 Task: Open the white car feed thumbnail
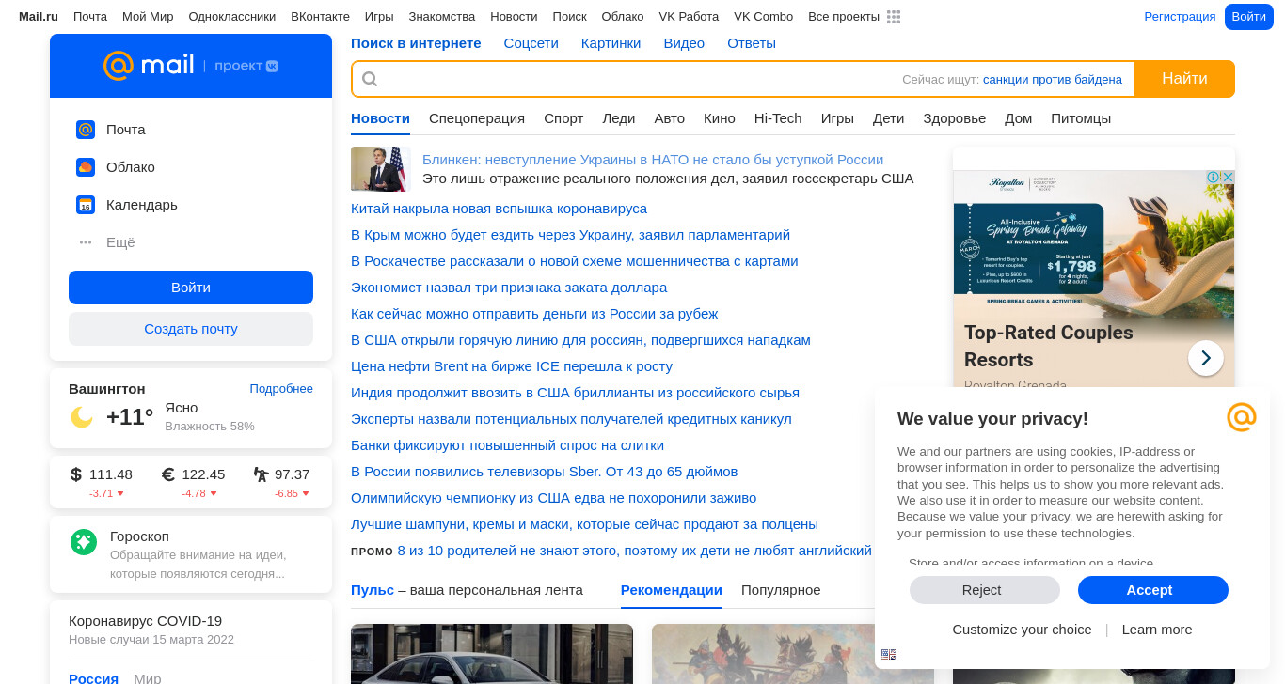492,654
